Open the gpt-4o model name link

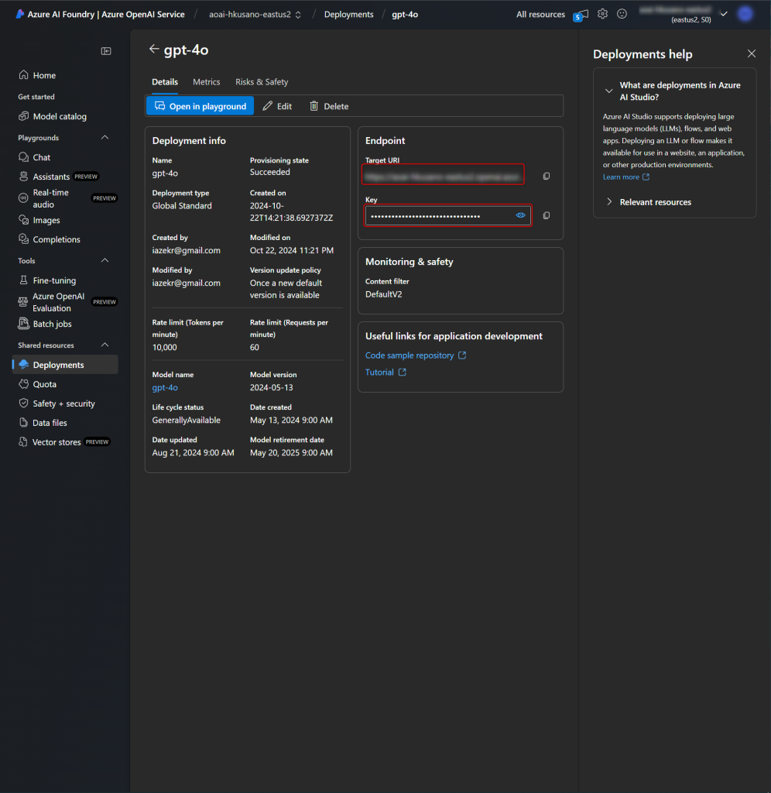pos(165,387)
